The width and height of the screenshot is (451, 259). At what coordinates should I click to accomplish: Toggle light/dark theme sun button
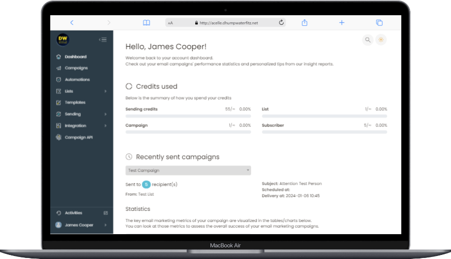pyautogui.click(x=381, y=40)
